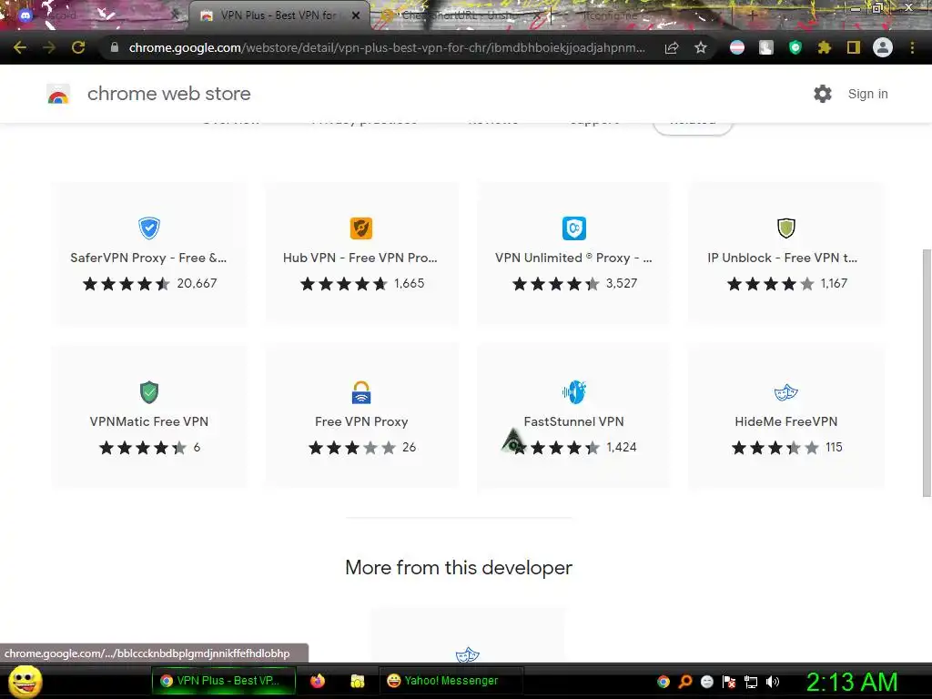This screenshot has width=932, height=699.
Task: Open a new browser tab
Action: pos(752,15)
